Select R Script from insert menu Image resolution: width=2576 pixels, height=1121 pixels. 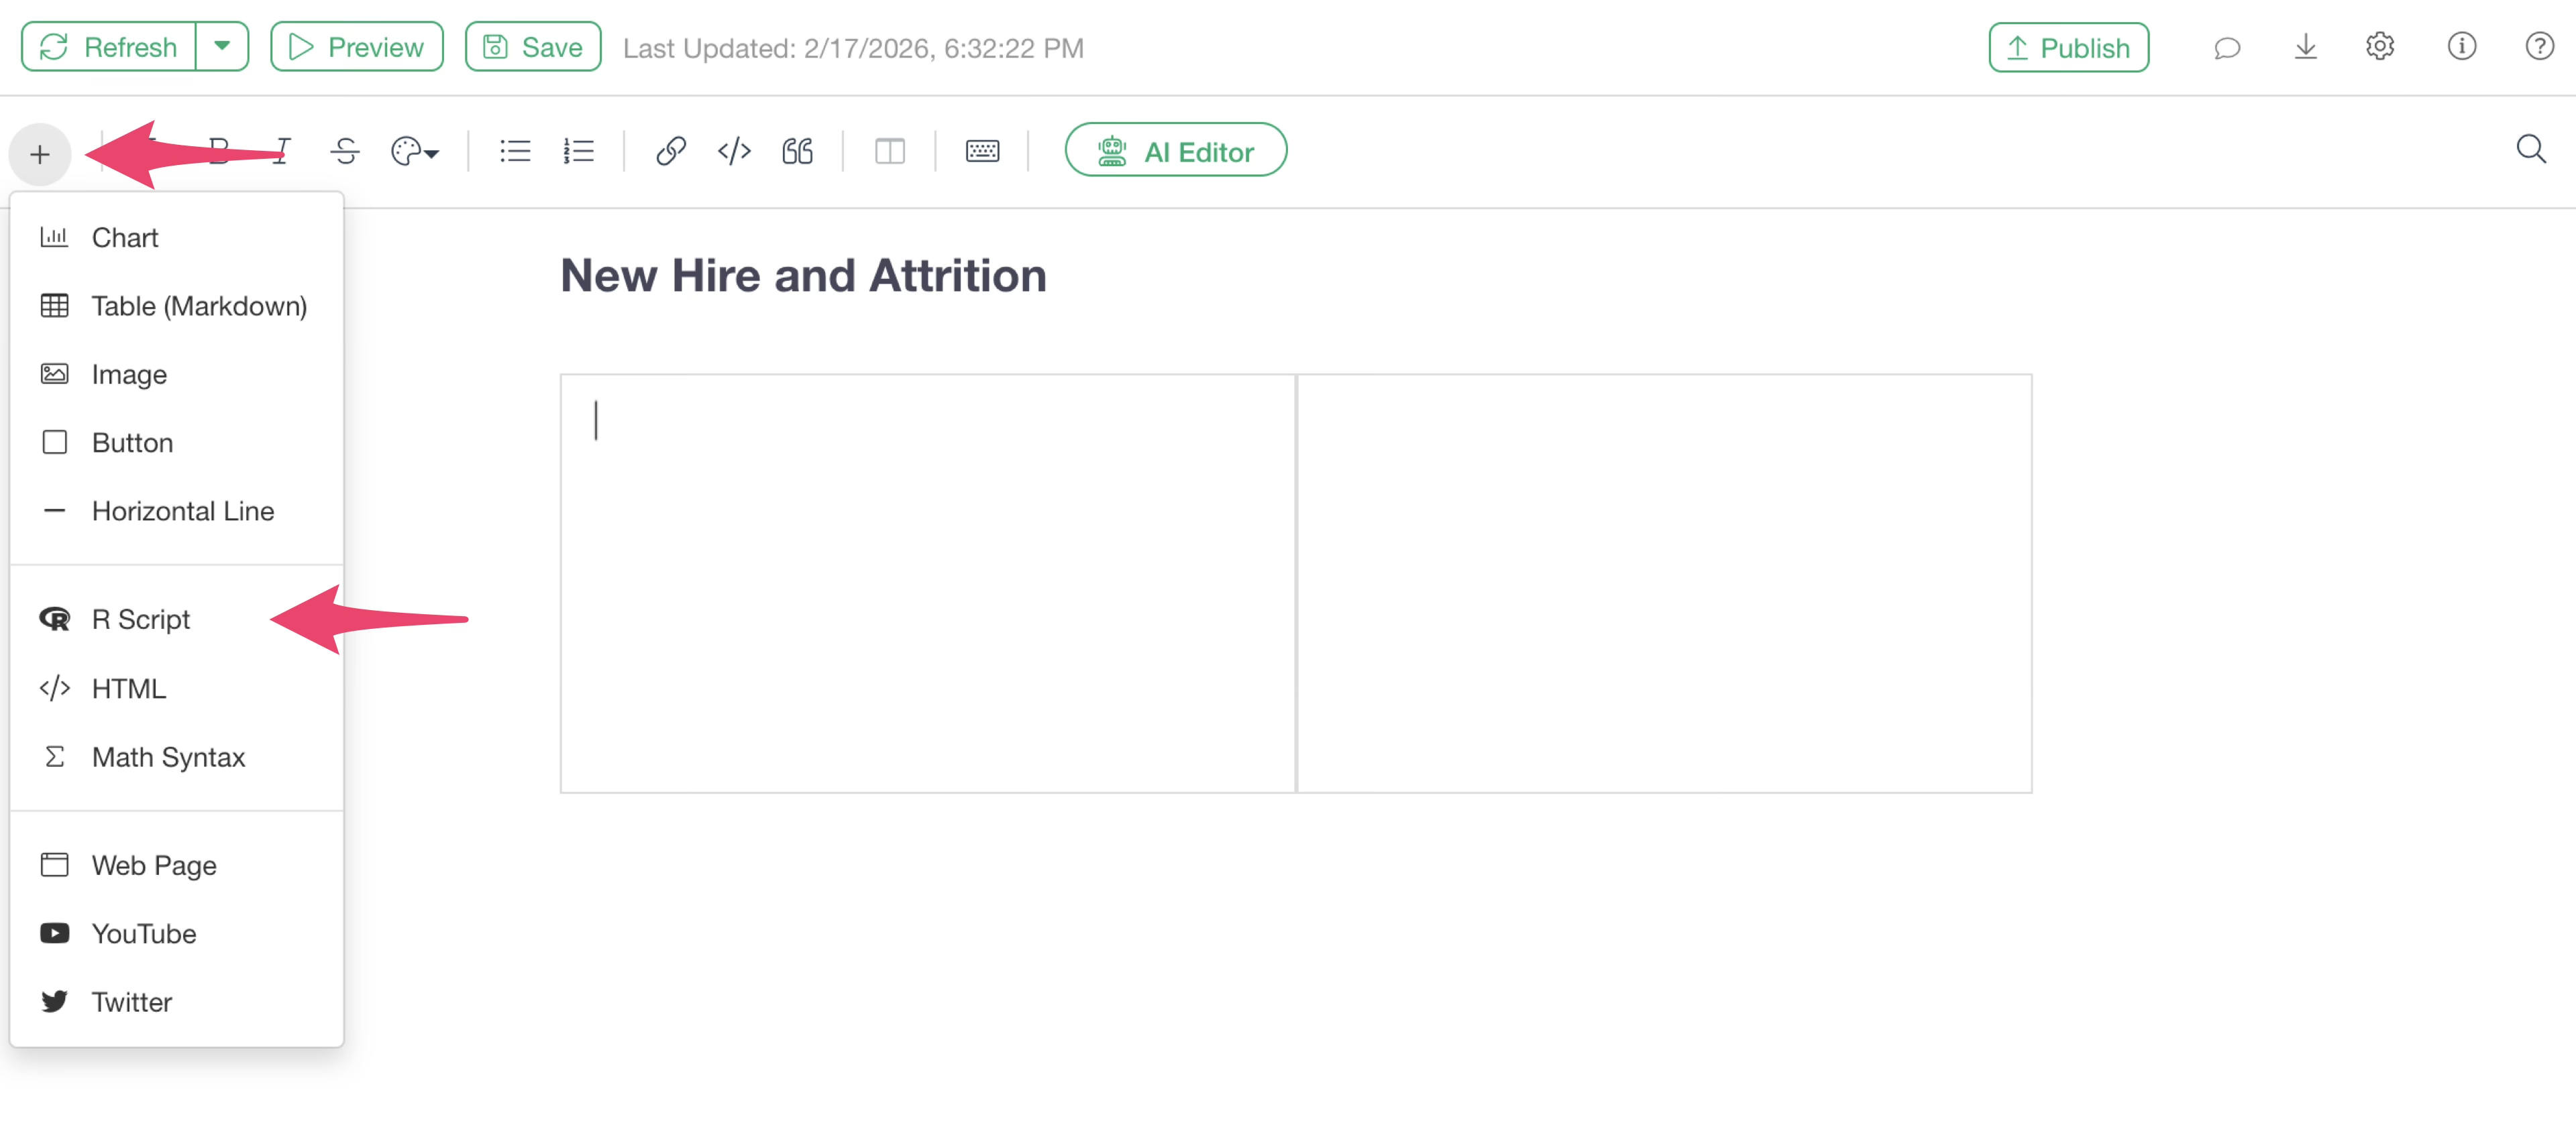tap(141, 619)
